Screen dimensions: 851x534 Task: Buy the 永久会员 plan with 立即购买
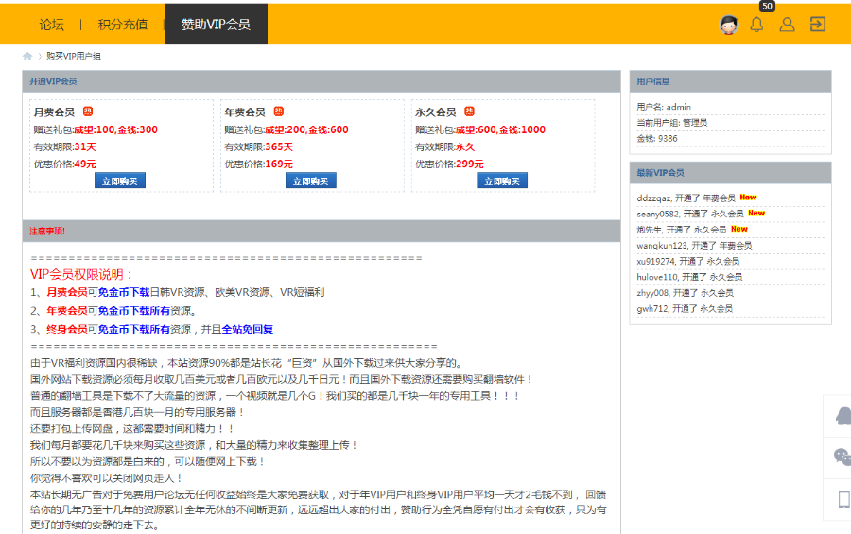tap(502, 181)
